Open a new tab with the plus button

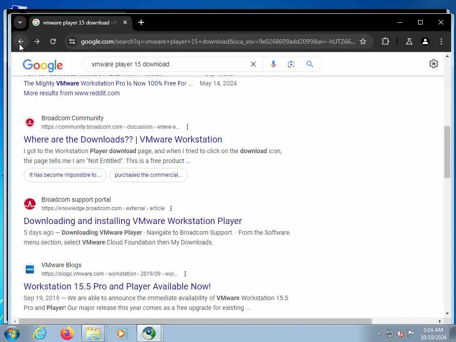pyautogui.click(x=141, y=22)
